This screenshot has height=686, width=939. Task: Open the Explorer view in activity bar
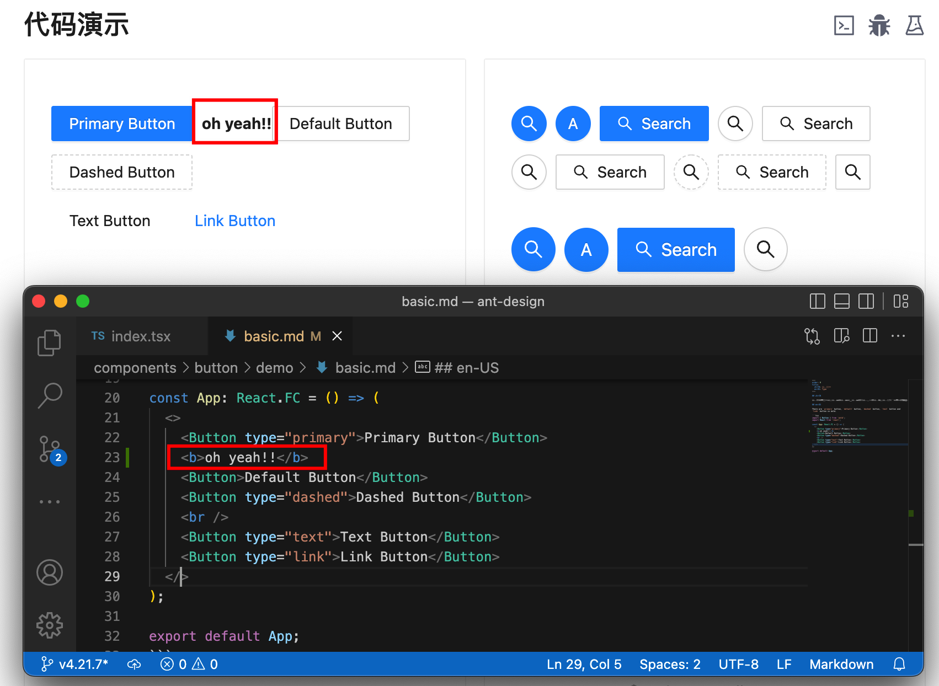click(49, 342)
